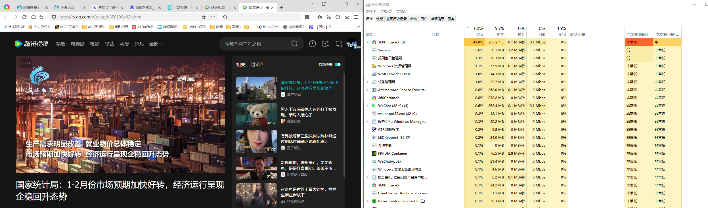
Task: Open the 选项(O) menu in Task Manager
Action: click(386, 11)
